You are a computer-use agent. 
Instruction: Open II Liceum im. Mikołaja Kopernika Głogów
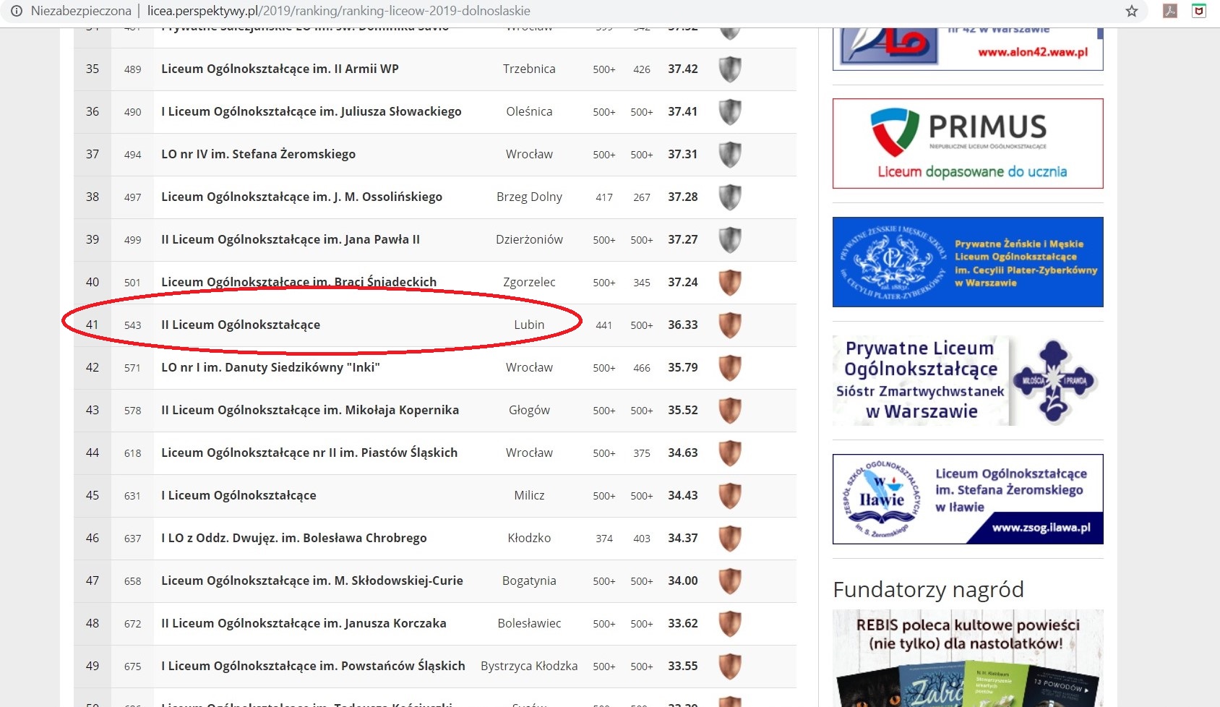pos(309,411)
